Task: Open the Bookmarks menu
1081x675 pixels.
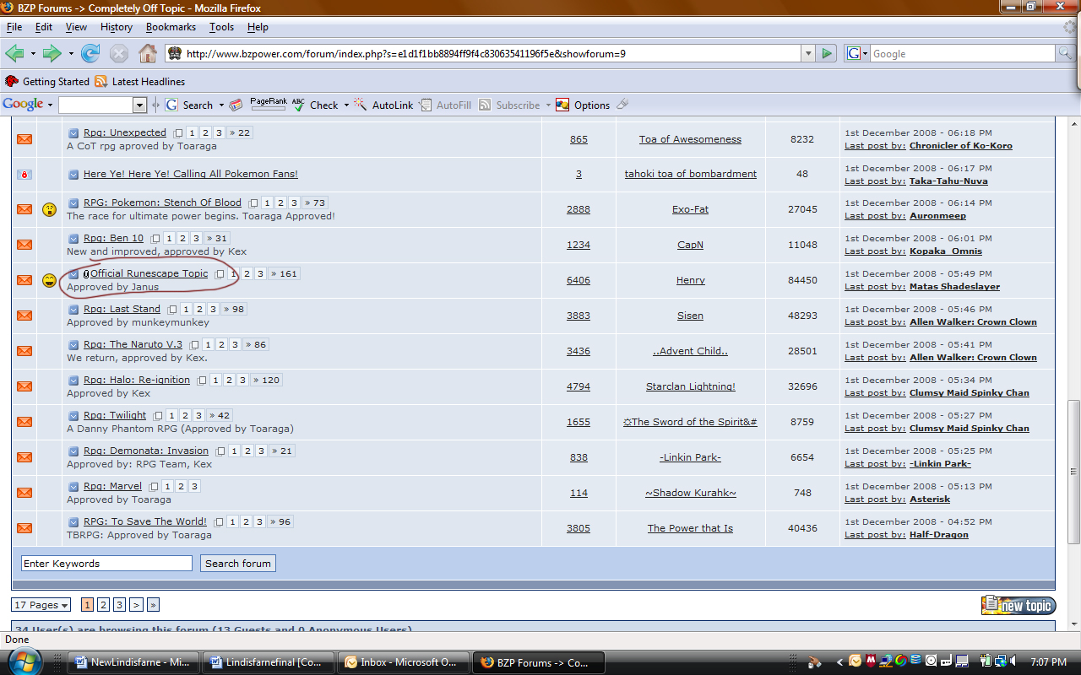Action: (x=171, y=27)
